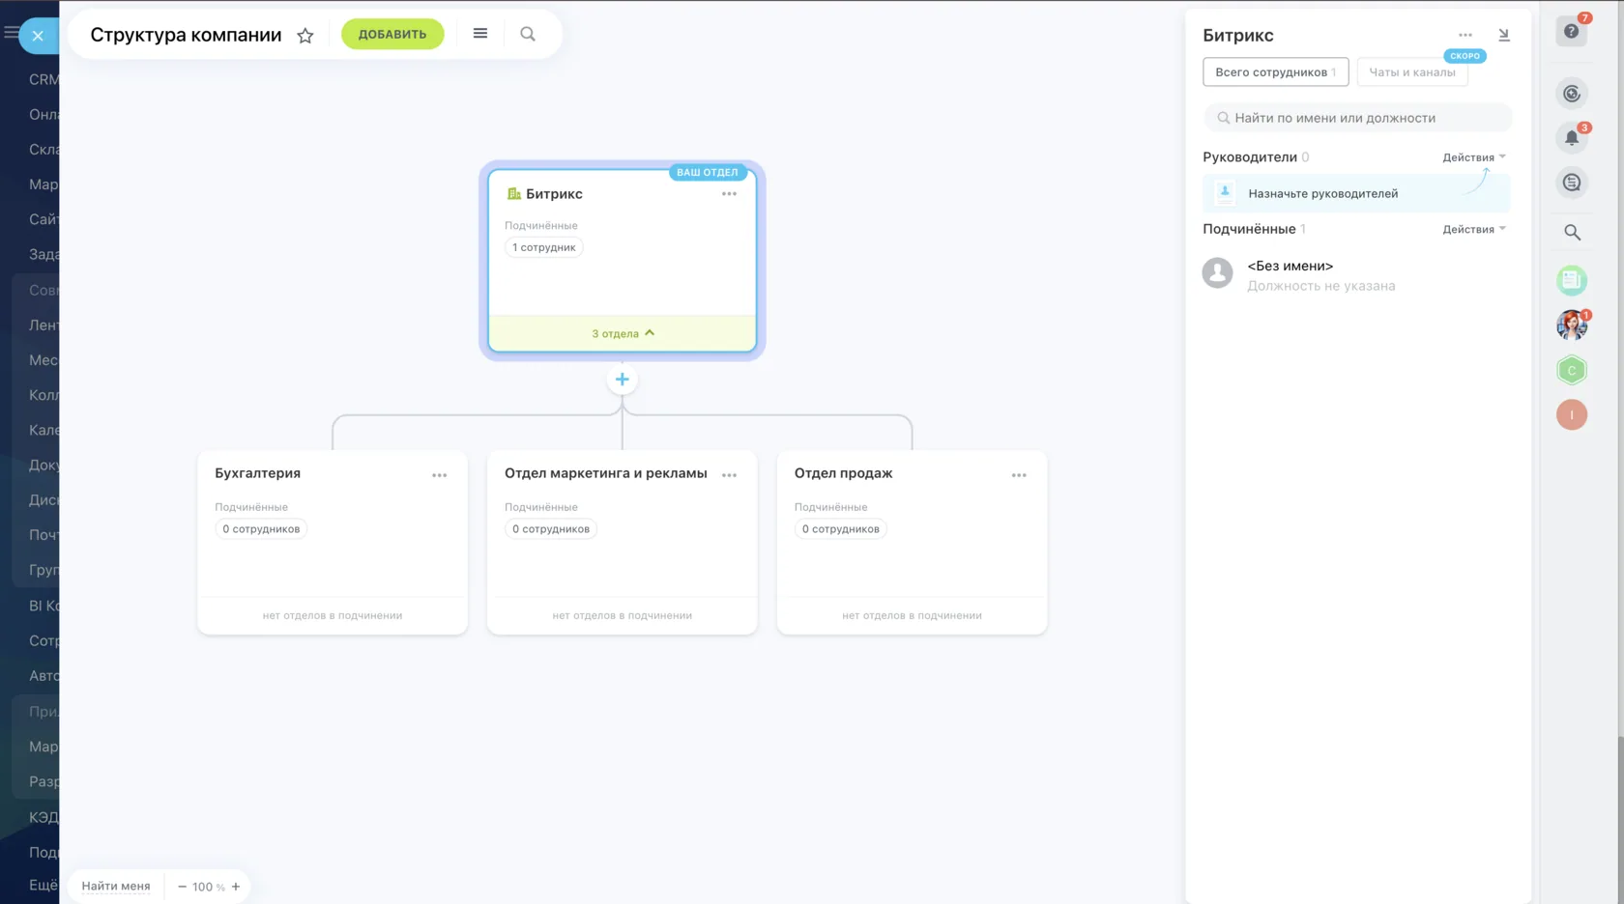Open the photo avatar with the red badge
The image size is (1624, 904).
point(1572,325)
